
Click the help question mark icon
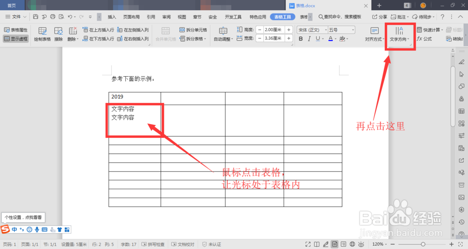(442, 17)
